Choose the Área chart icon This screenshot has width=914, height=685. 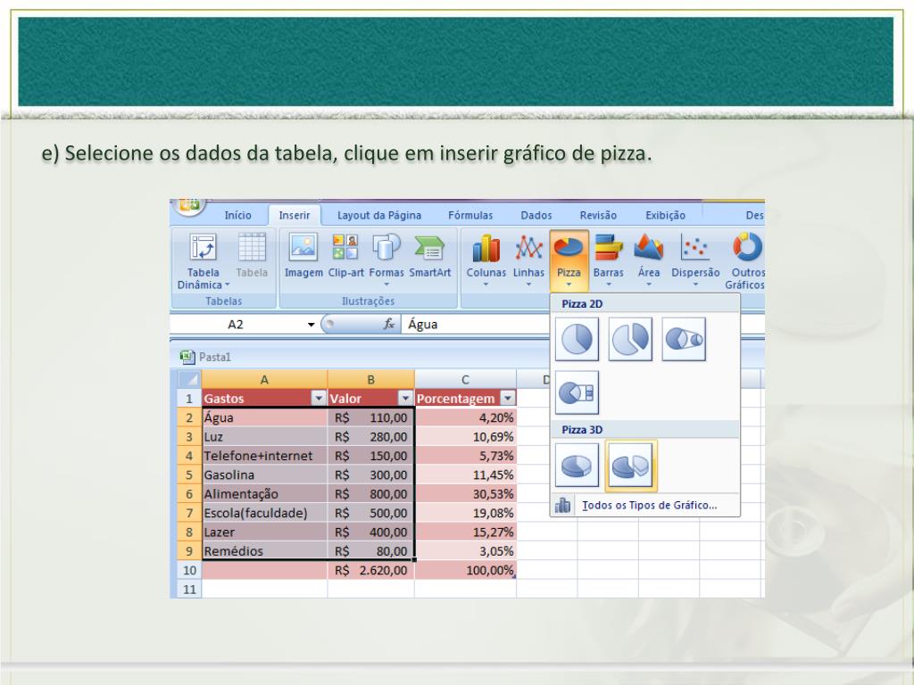pyautogui.click(x=649, y=247)
